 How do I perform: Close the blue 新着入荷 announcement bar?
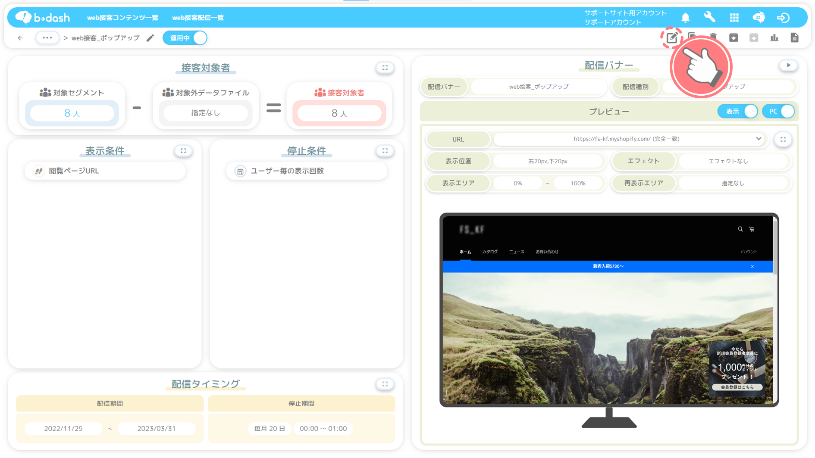pyautogui.click(x=752, y=267)
